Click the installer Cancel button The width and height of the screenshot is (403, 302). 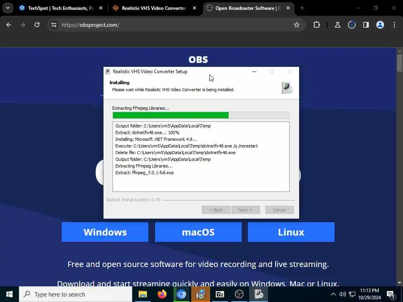(279, 210)
